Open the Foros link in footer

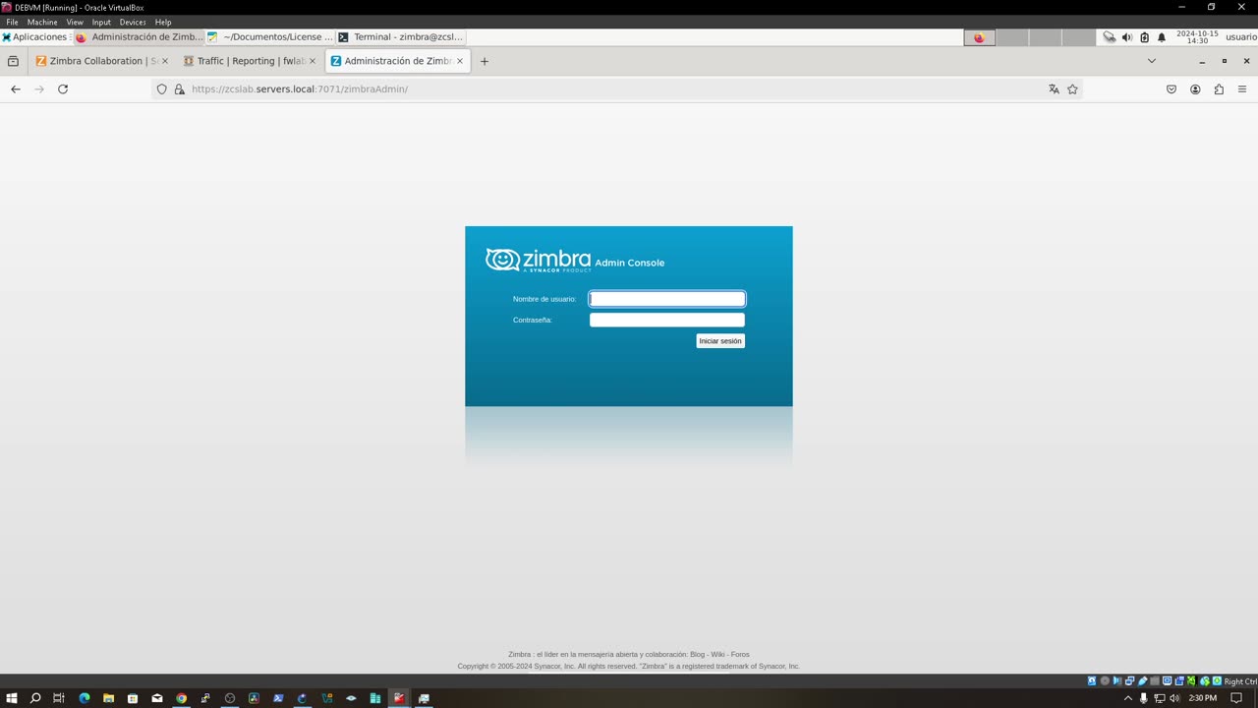click(x=740, y=654)
